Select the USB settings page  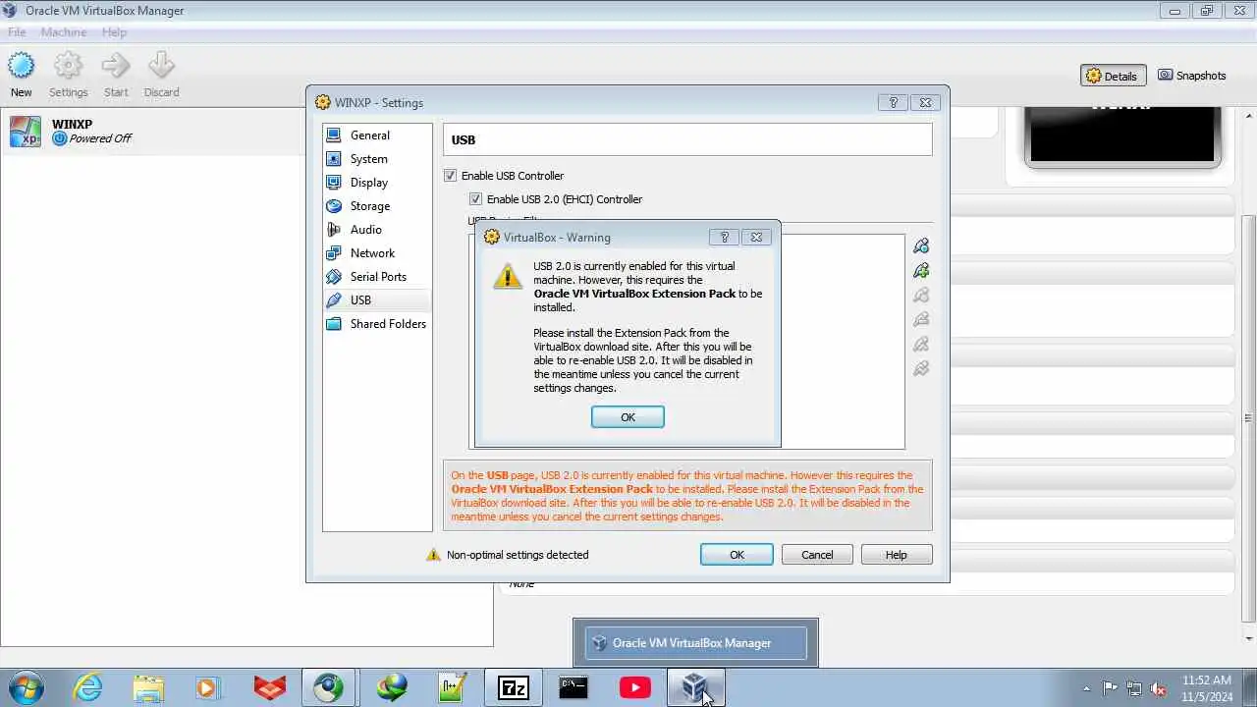click(x=377, y=300)
